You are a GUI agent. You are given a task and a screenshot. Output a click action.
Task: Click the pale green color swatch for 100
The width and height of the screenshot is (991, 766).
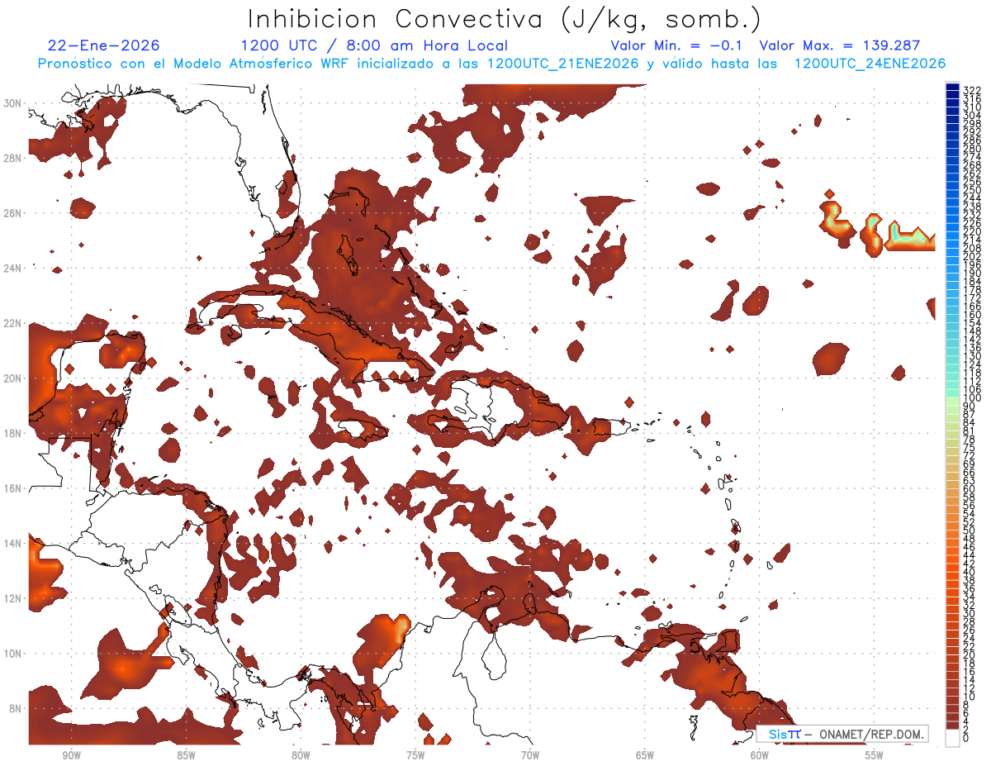pos(952,402)
